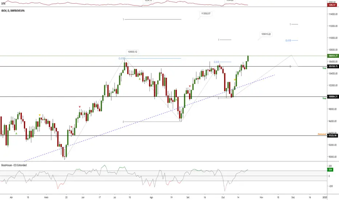Click the Dez date on time axis
Screen dimensions: 339x200
pos(293,197)
